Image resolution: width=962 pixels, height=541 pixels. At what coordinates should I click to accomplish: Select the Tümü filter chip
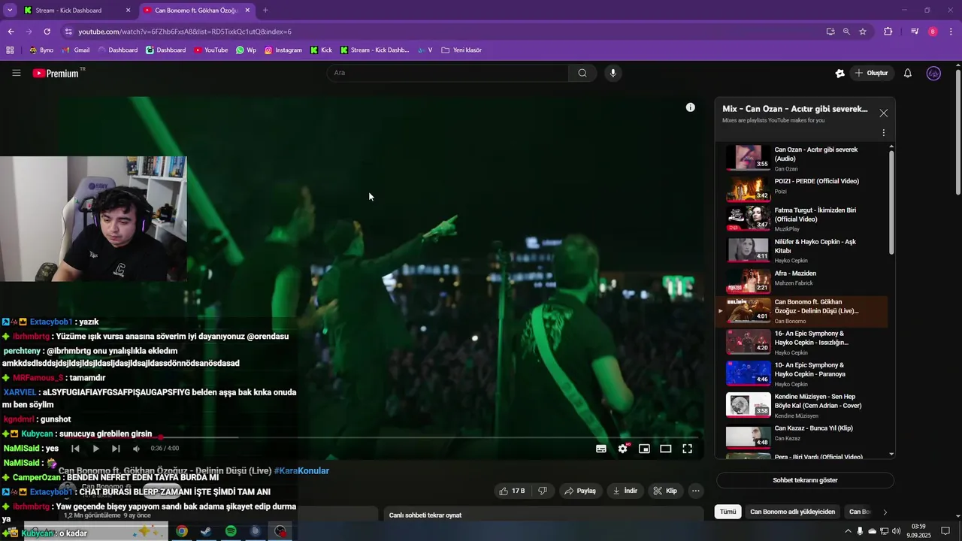(728, 512)
